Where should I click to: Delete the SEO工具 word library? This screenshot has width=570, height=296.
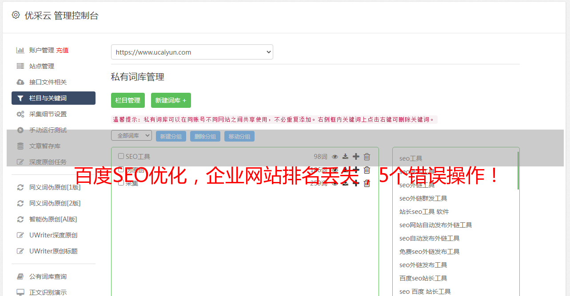coord(367,157)
